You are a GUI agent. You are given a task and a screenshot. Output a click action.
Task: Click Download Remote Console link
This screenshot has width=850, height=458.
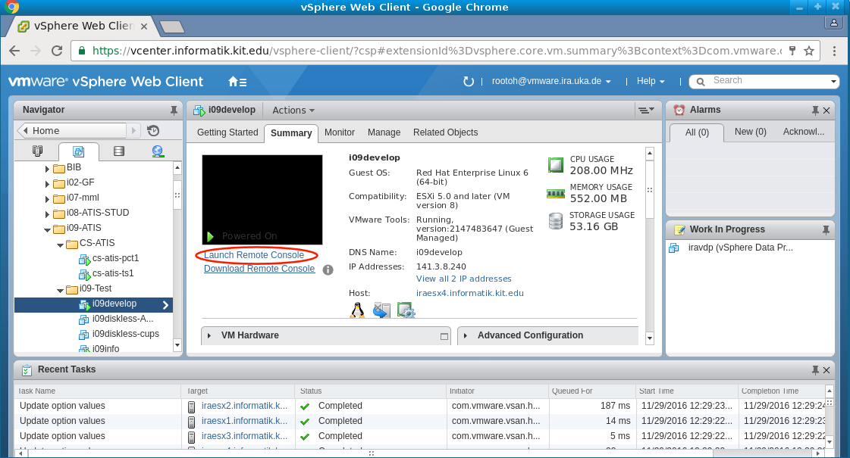(x=259, y=269)
